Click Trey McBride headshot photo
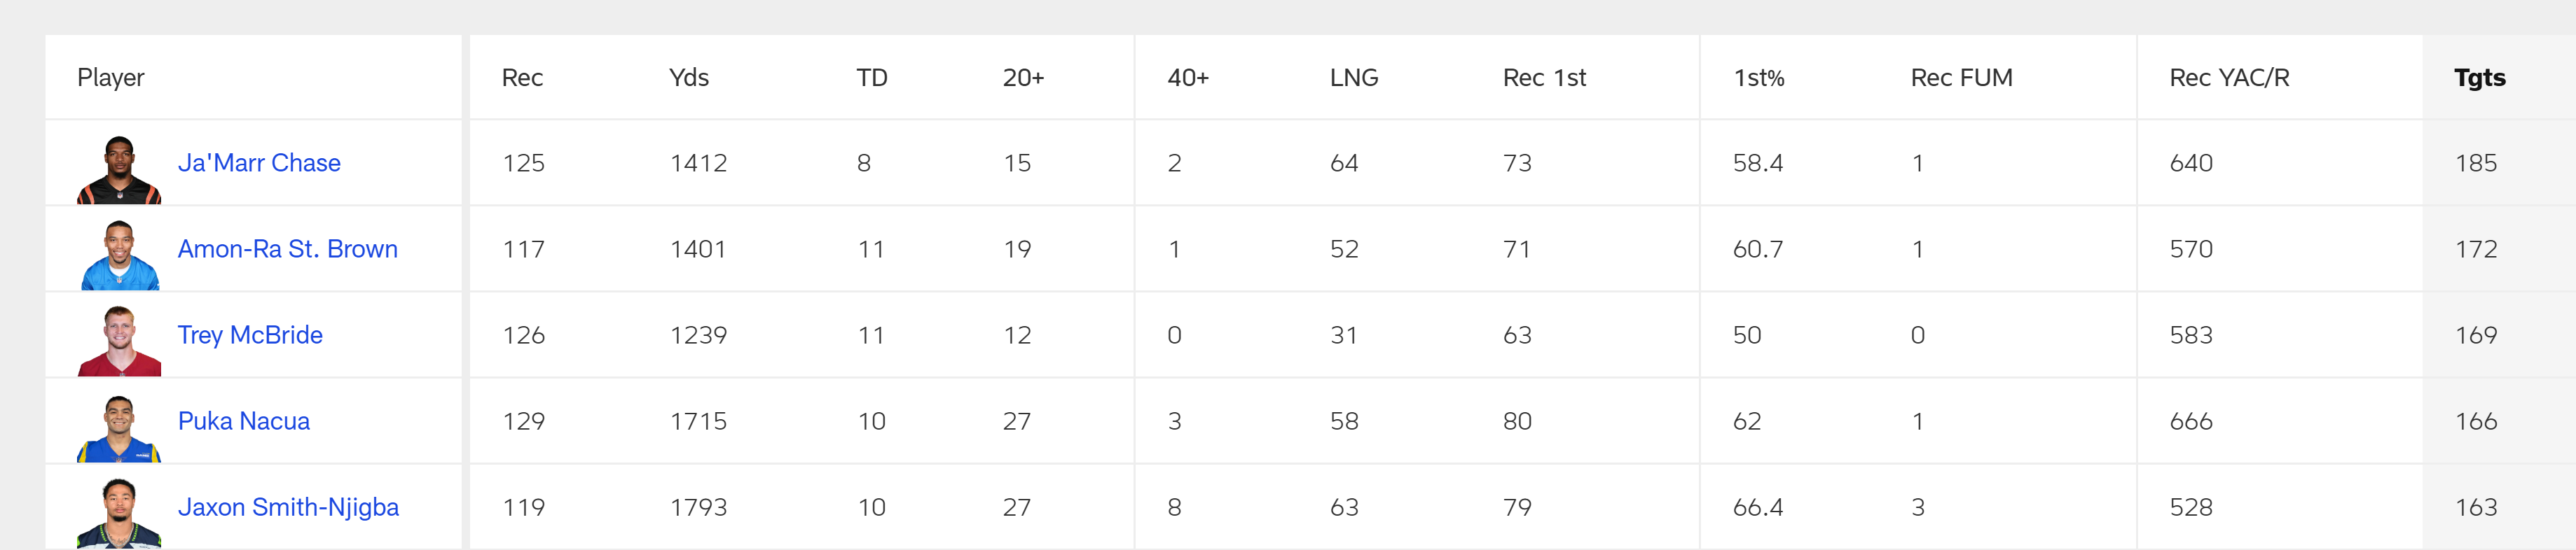 tap(119, 341)
